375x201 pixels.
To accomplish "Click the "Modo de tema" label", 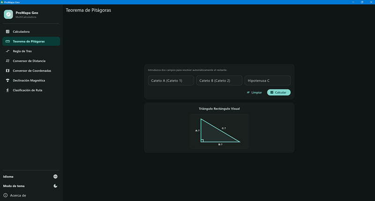I will pos(14,186).
